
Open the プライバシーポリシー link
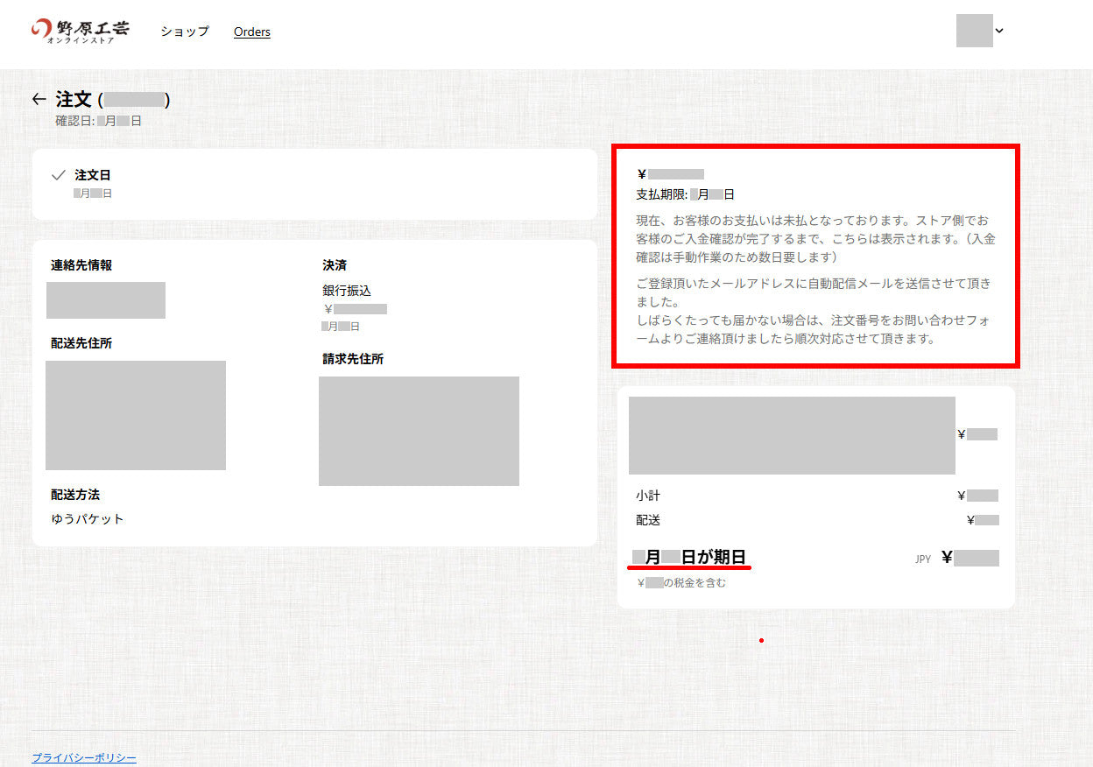84,757
